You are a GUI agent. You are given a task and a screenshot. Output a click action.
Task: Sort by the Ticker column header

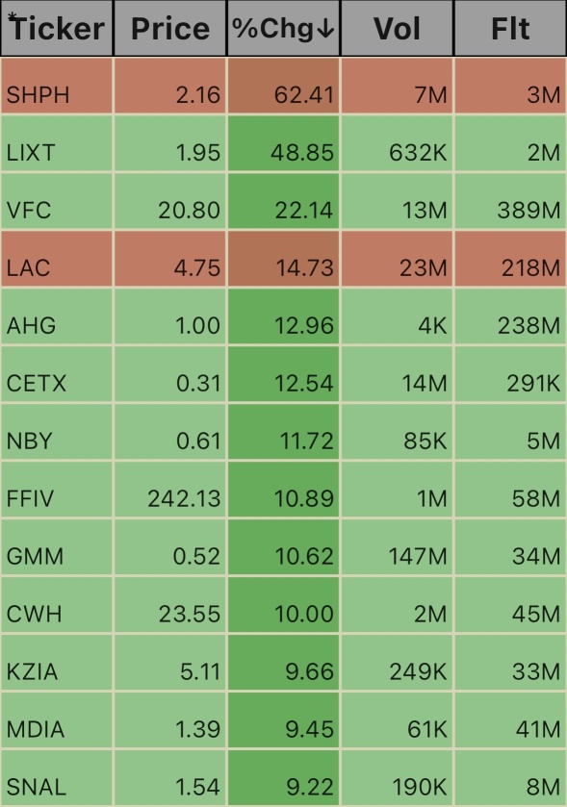57,28
